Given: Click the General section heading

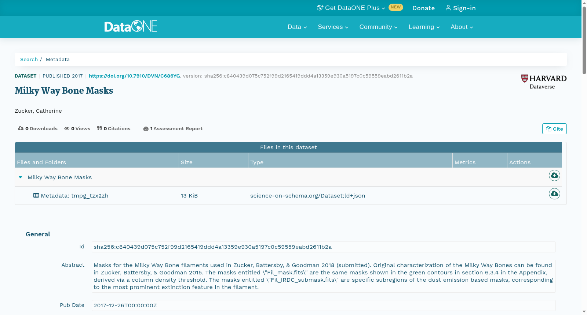Looking at the screenshot, I should [38, 234].
